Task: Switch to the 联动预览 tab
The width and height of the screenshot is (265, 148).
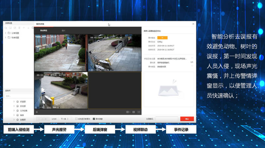Action: point(44,30)
